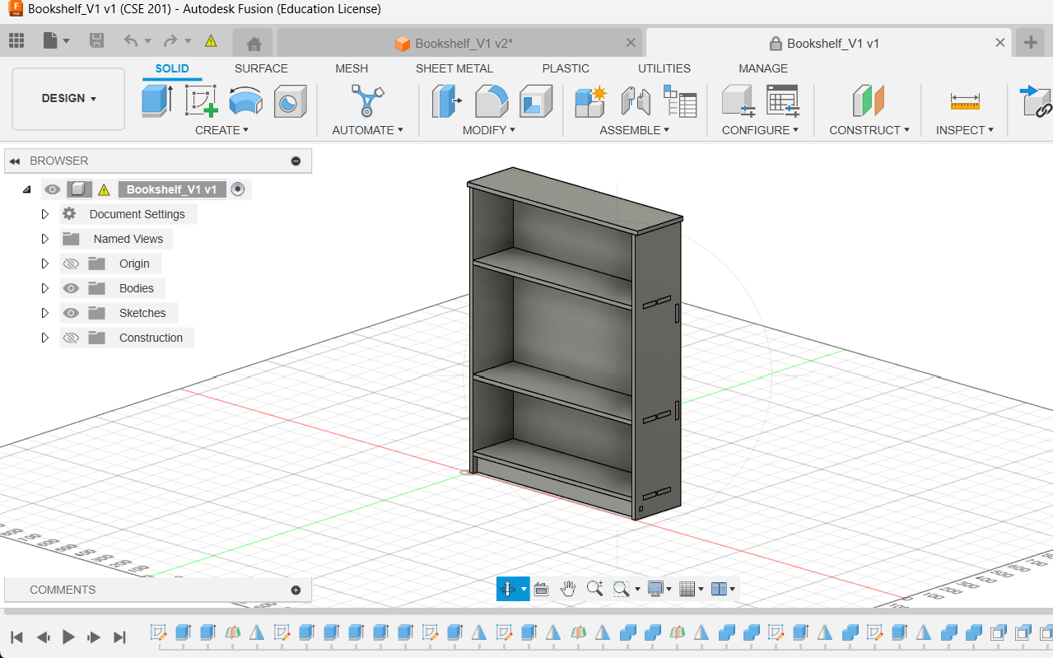Jump to the beginning of the timeline
Image resolution: width=1053 pixels, height=658 pixels.
[x=16, y=637]
